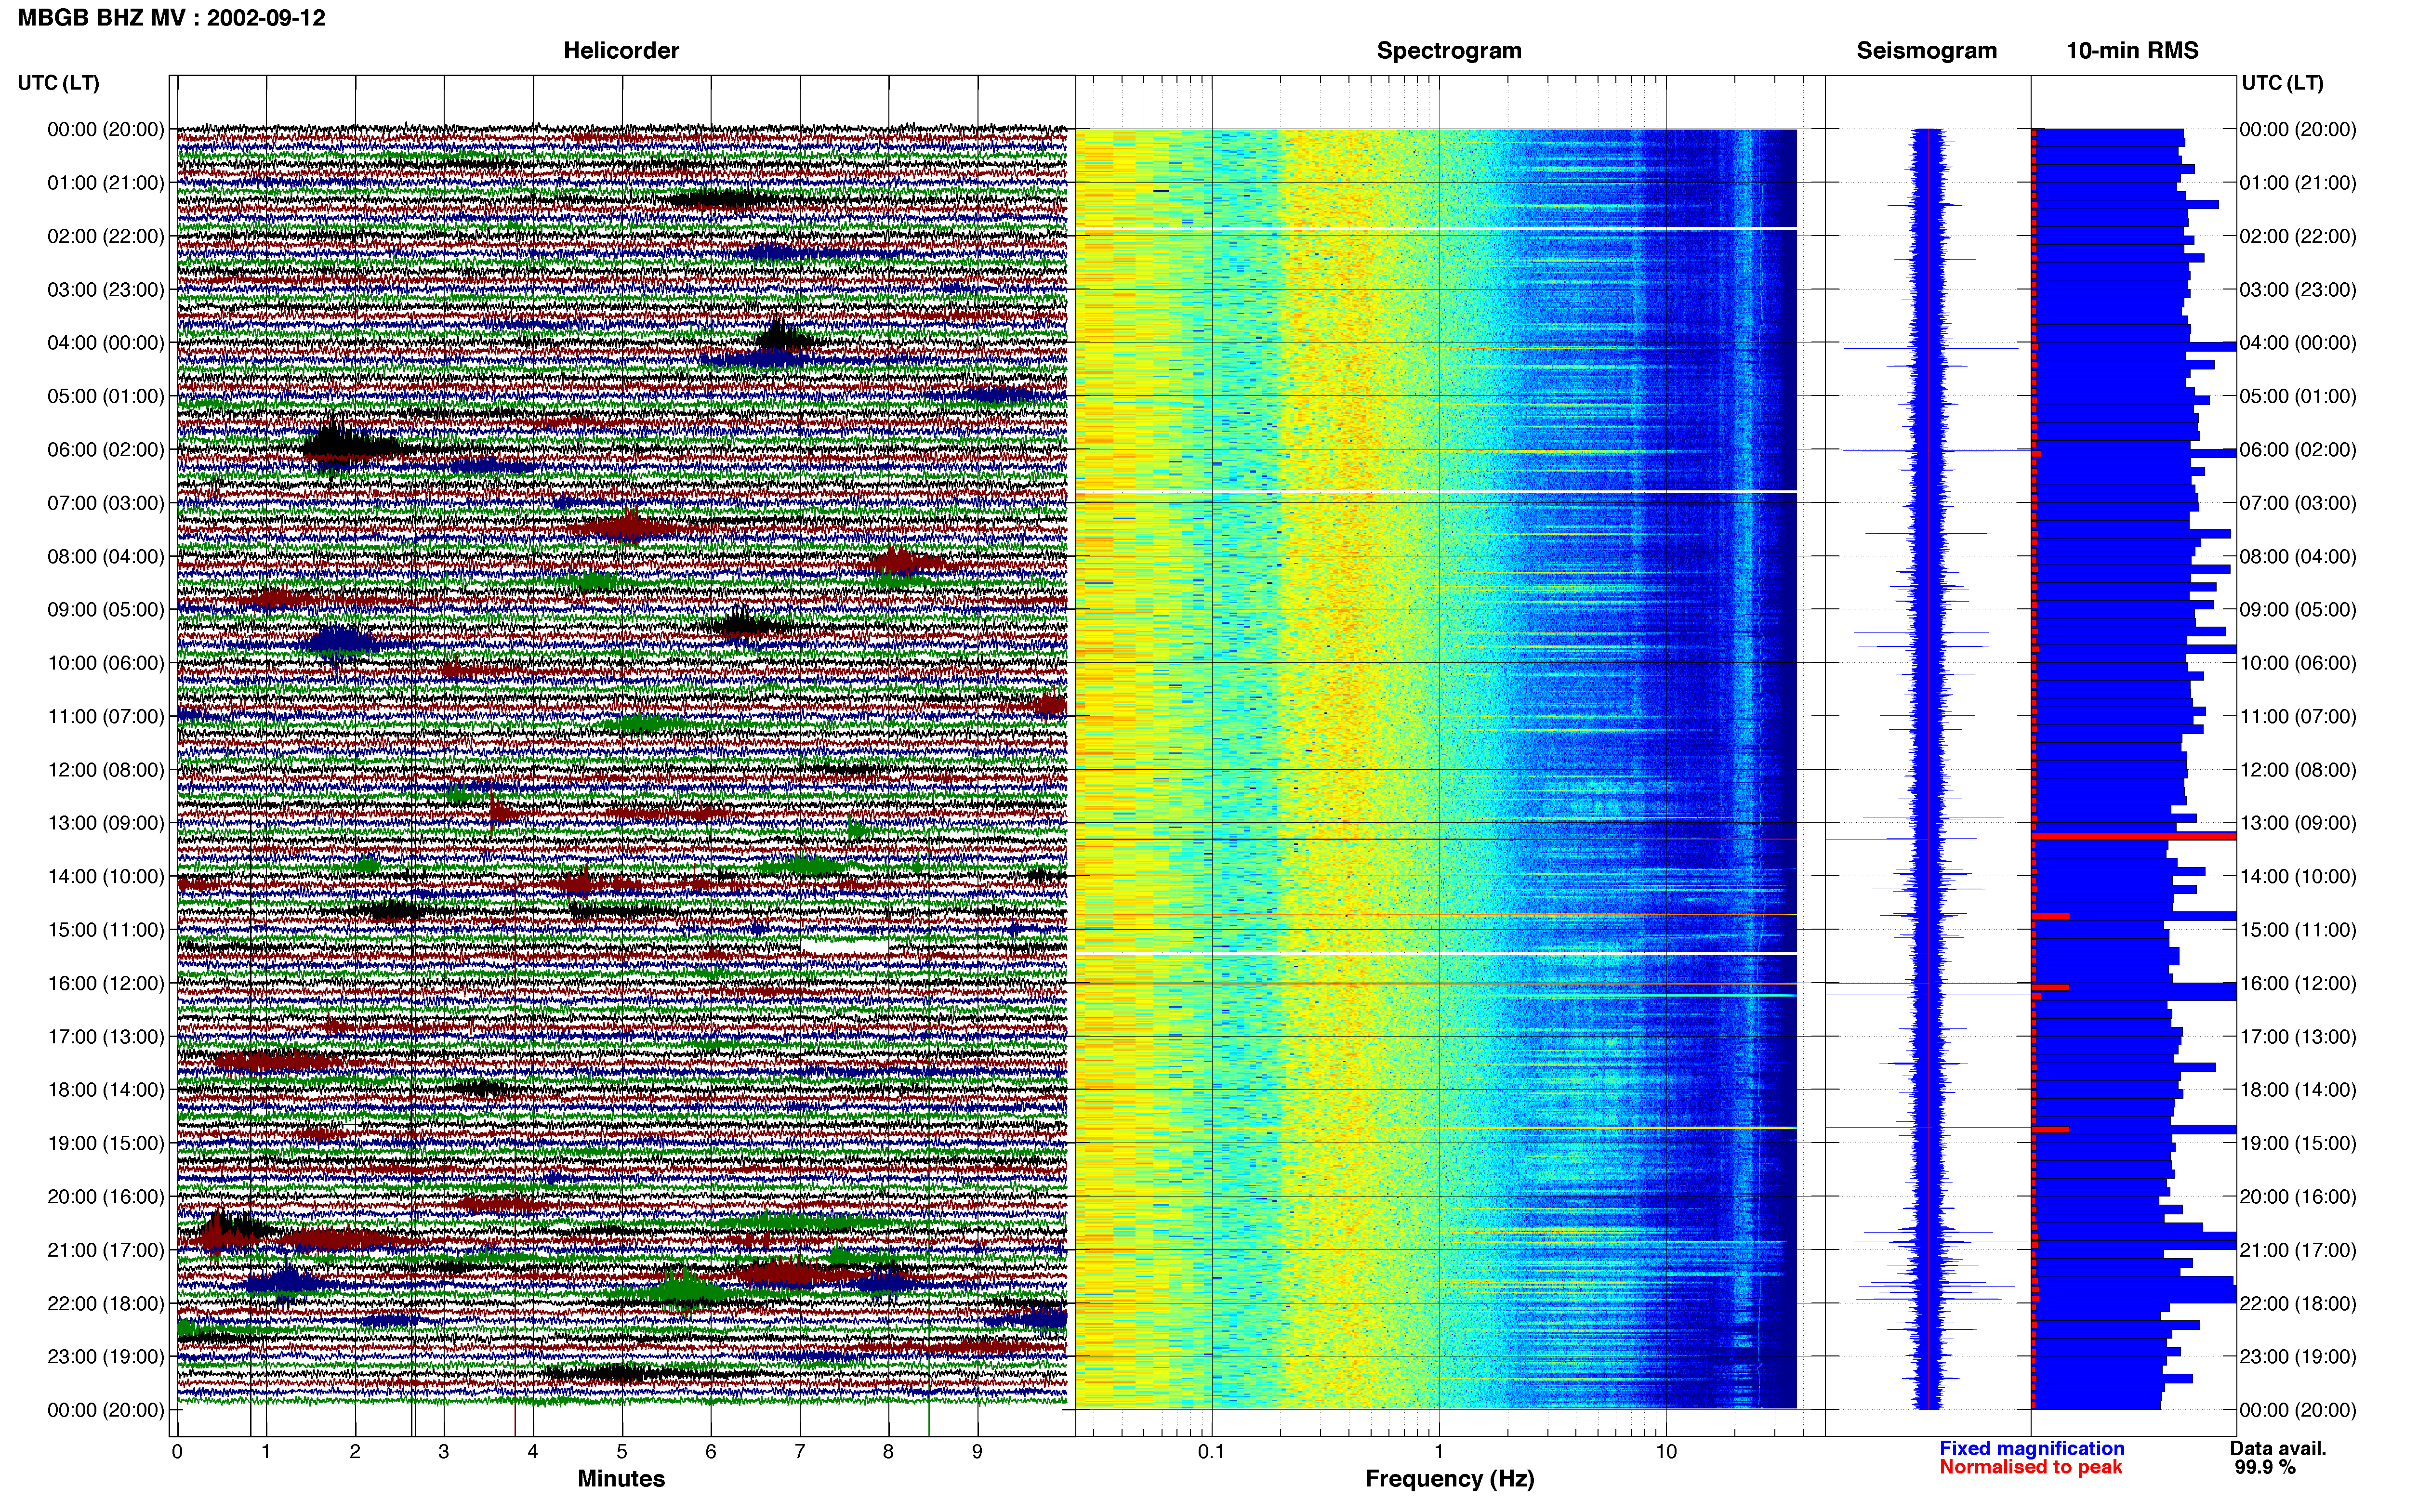This screenshot has height=1512, width=2418.
Task: Click left time label 09:00 (05:00)
Action: pyautogui.click(x=106, y=610)
